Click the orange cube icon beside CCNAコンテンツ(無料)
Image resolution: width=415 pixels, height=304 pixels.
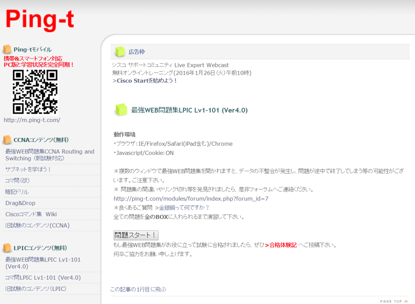pyautogui.click(x=7, y=140)
